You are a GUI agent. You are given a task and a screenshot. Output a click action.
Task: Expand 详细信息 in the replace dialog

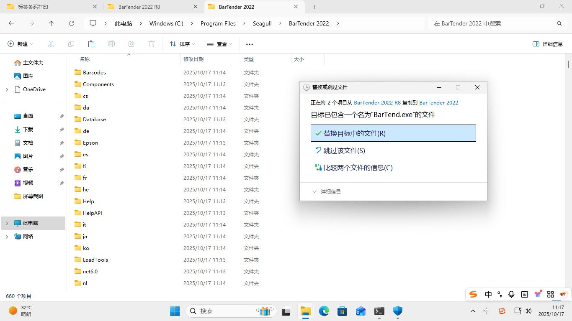coord(327,191)
